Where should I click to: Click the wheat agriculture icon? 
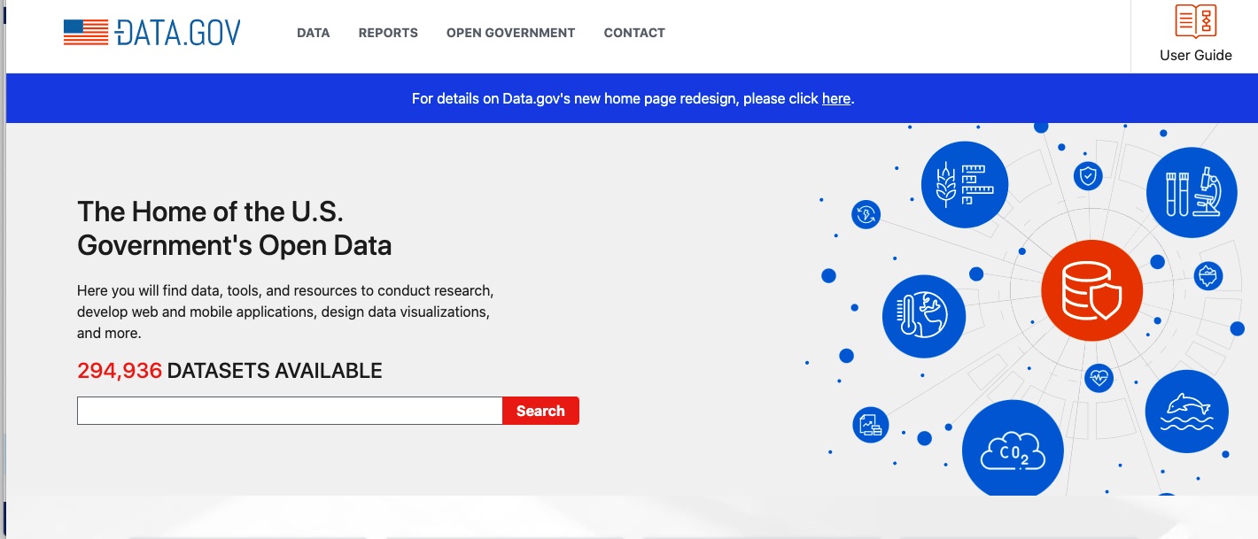(964, 184)
